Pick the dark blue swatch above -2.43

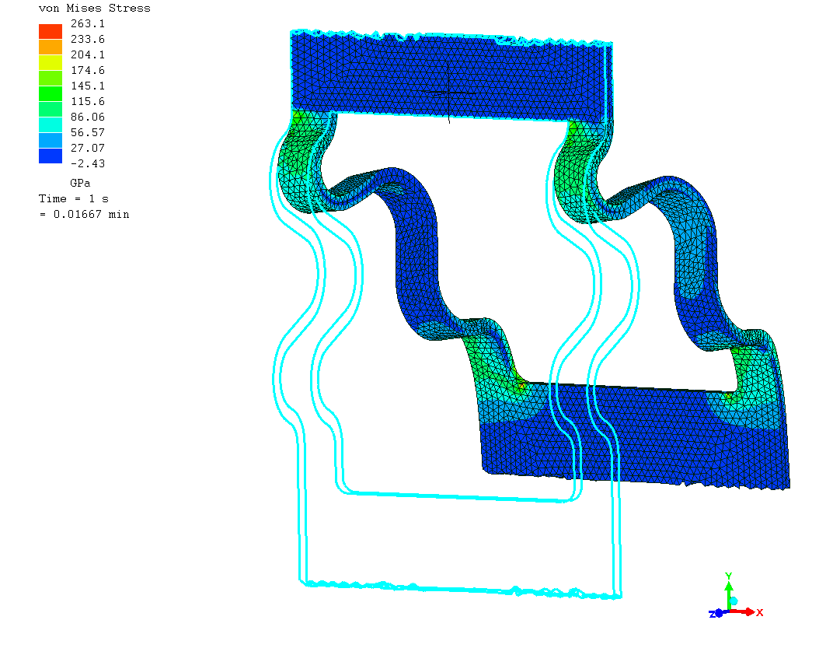pyautogui.click(x=51, y=156)
